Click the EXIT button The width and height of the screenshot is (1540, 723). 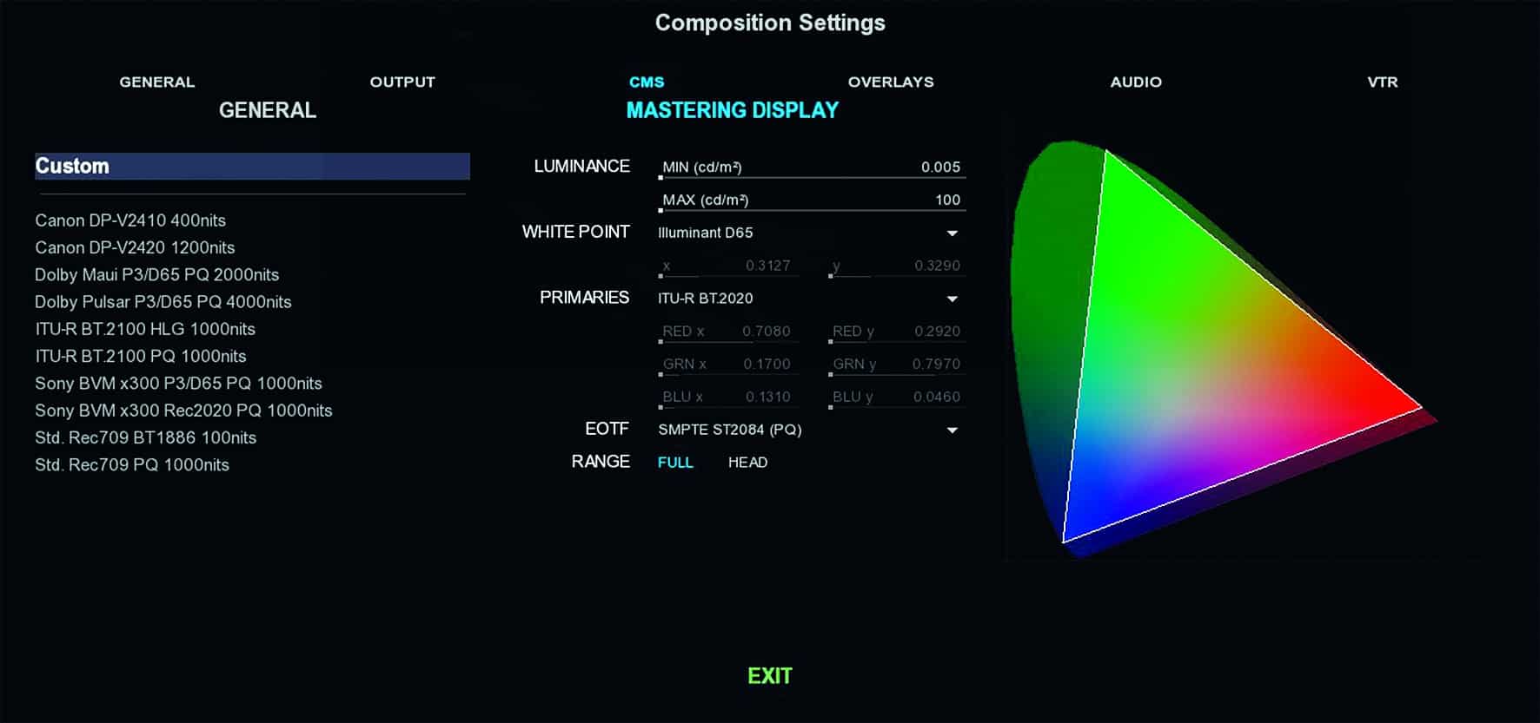coord(770,676)
